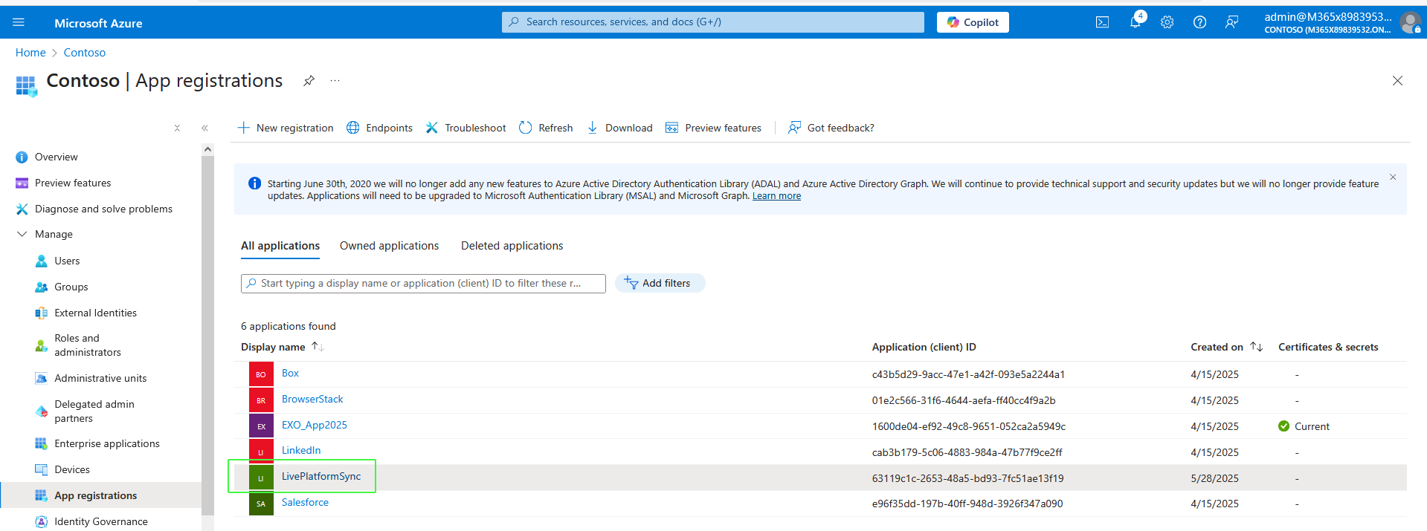Download the app registrations list

[x=619, y=128]
